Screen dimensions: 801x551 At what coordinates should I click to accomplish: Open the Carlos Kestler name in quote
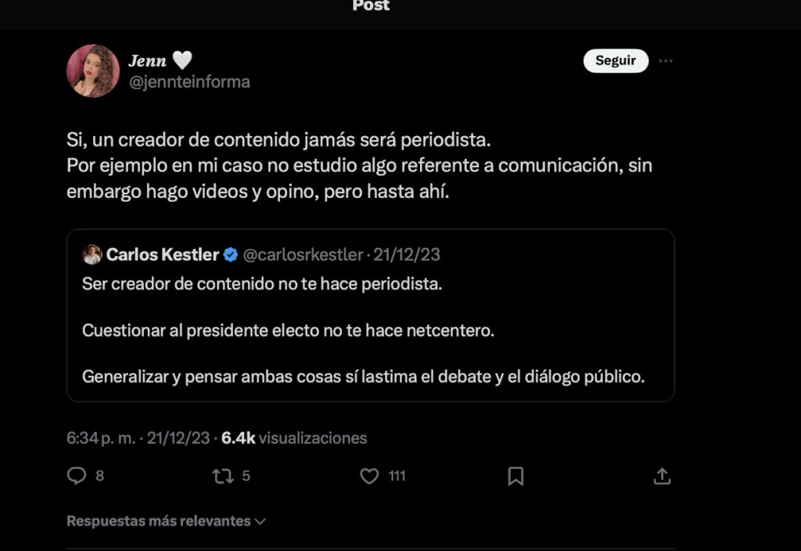pyautogui.click(x=163, y=254)
